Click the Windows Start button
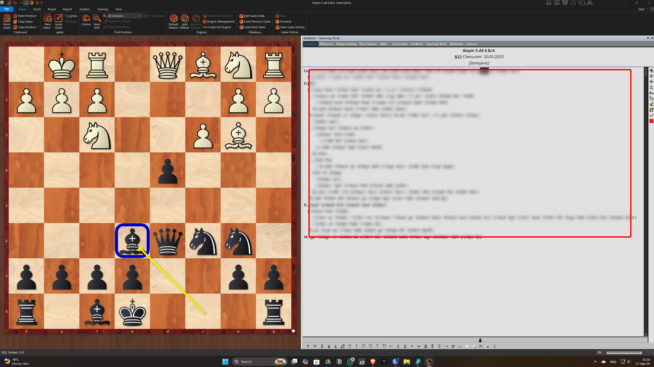This screenshot has width=654, height=367. pos(225,362)
